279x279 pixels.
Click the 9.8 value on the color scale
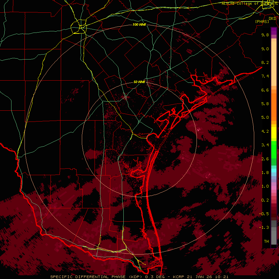(265, 35)
